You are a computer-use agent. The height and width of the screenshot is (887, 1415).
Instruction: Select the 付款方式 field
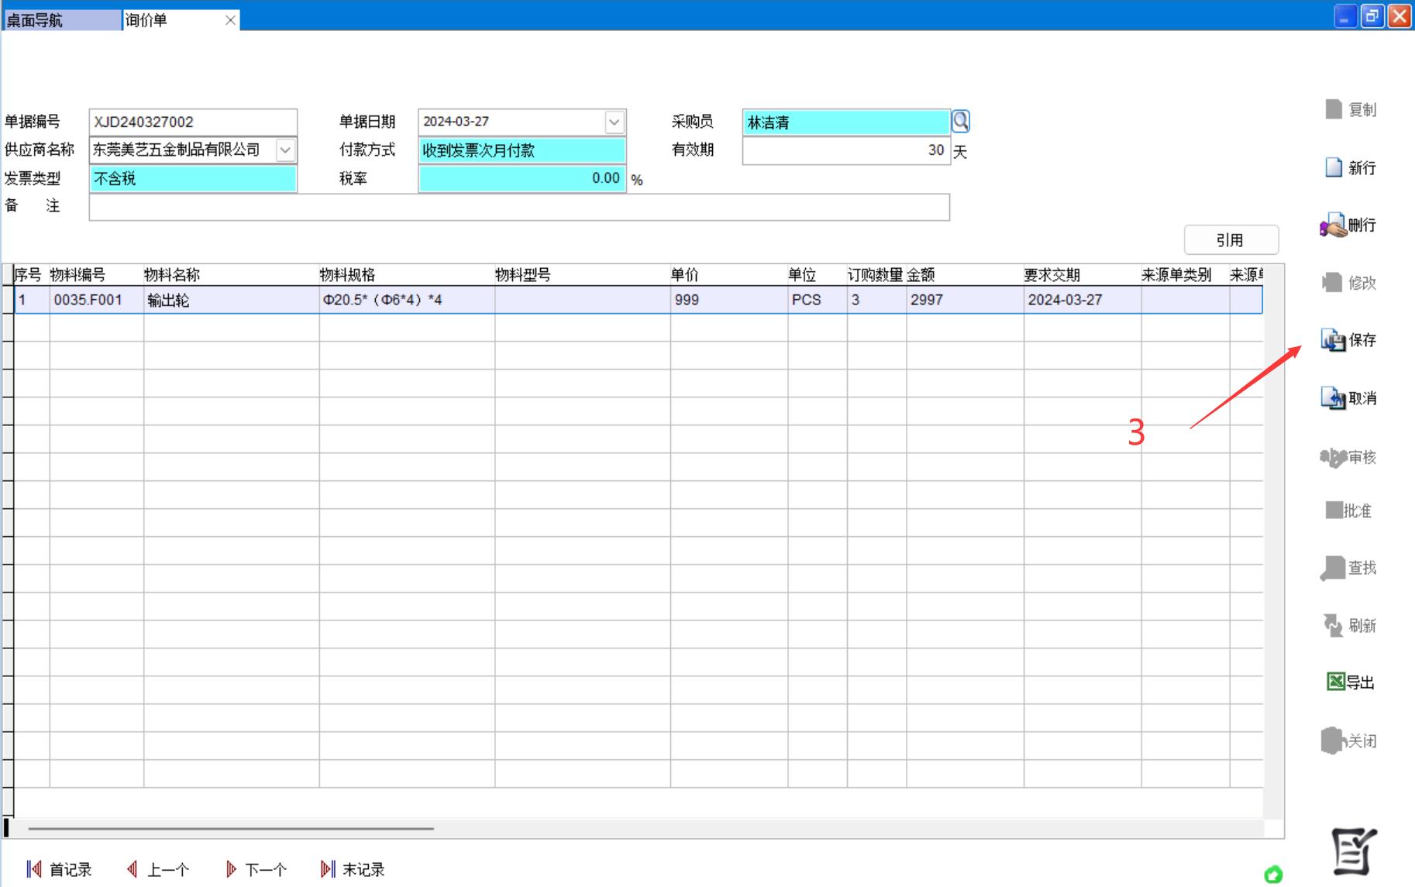(522, 150)
